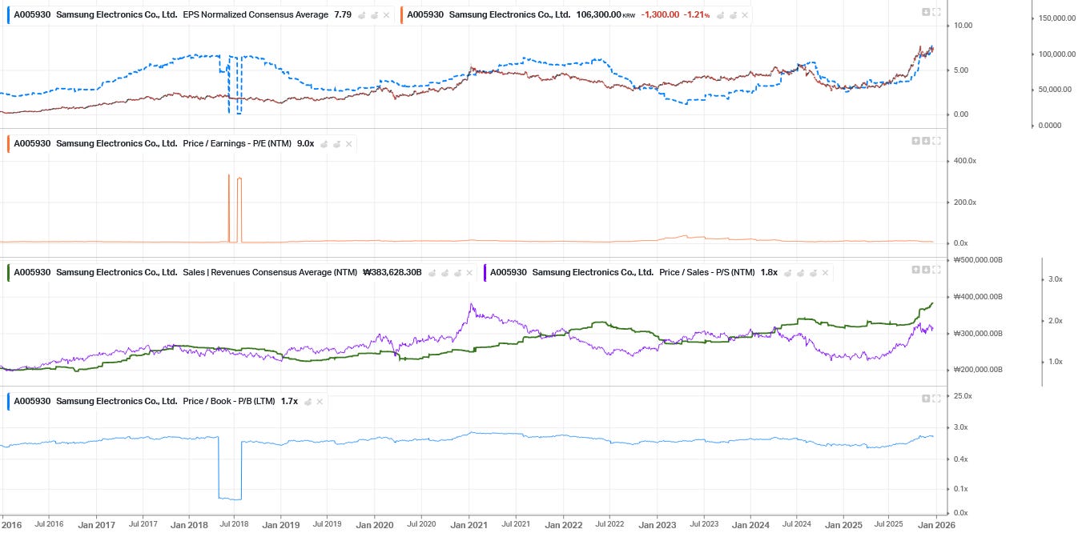Click the Jan 2024 time axis label
Image resolution: width=1078 pixels, height=533 pixels.
pos(750,525)
